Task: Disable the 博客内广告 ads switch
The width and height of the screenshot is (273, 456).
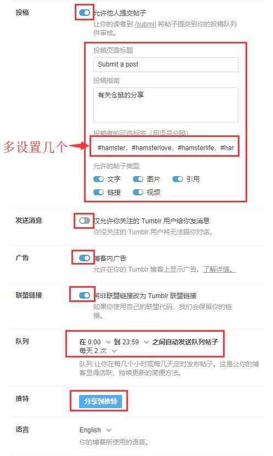Action: (85, 258)
